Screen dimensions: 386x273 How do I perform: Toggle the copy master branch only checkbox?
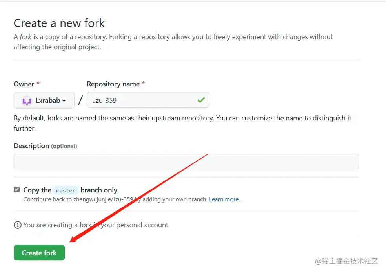[x=16, y=190]
